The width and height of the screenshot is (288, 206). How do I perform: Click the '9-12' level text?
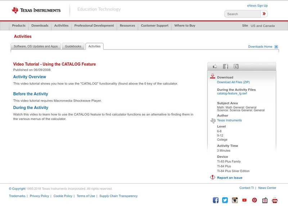tap(220, 136)
